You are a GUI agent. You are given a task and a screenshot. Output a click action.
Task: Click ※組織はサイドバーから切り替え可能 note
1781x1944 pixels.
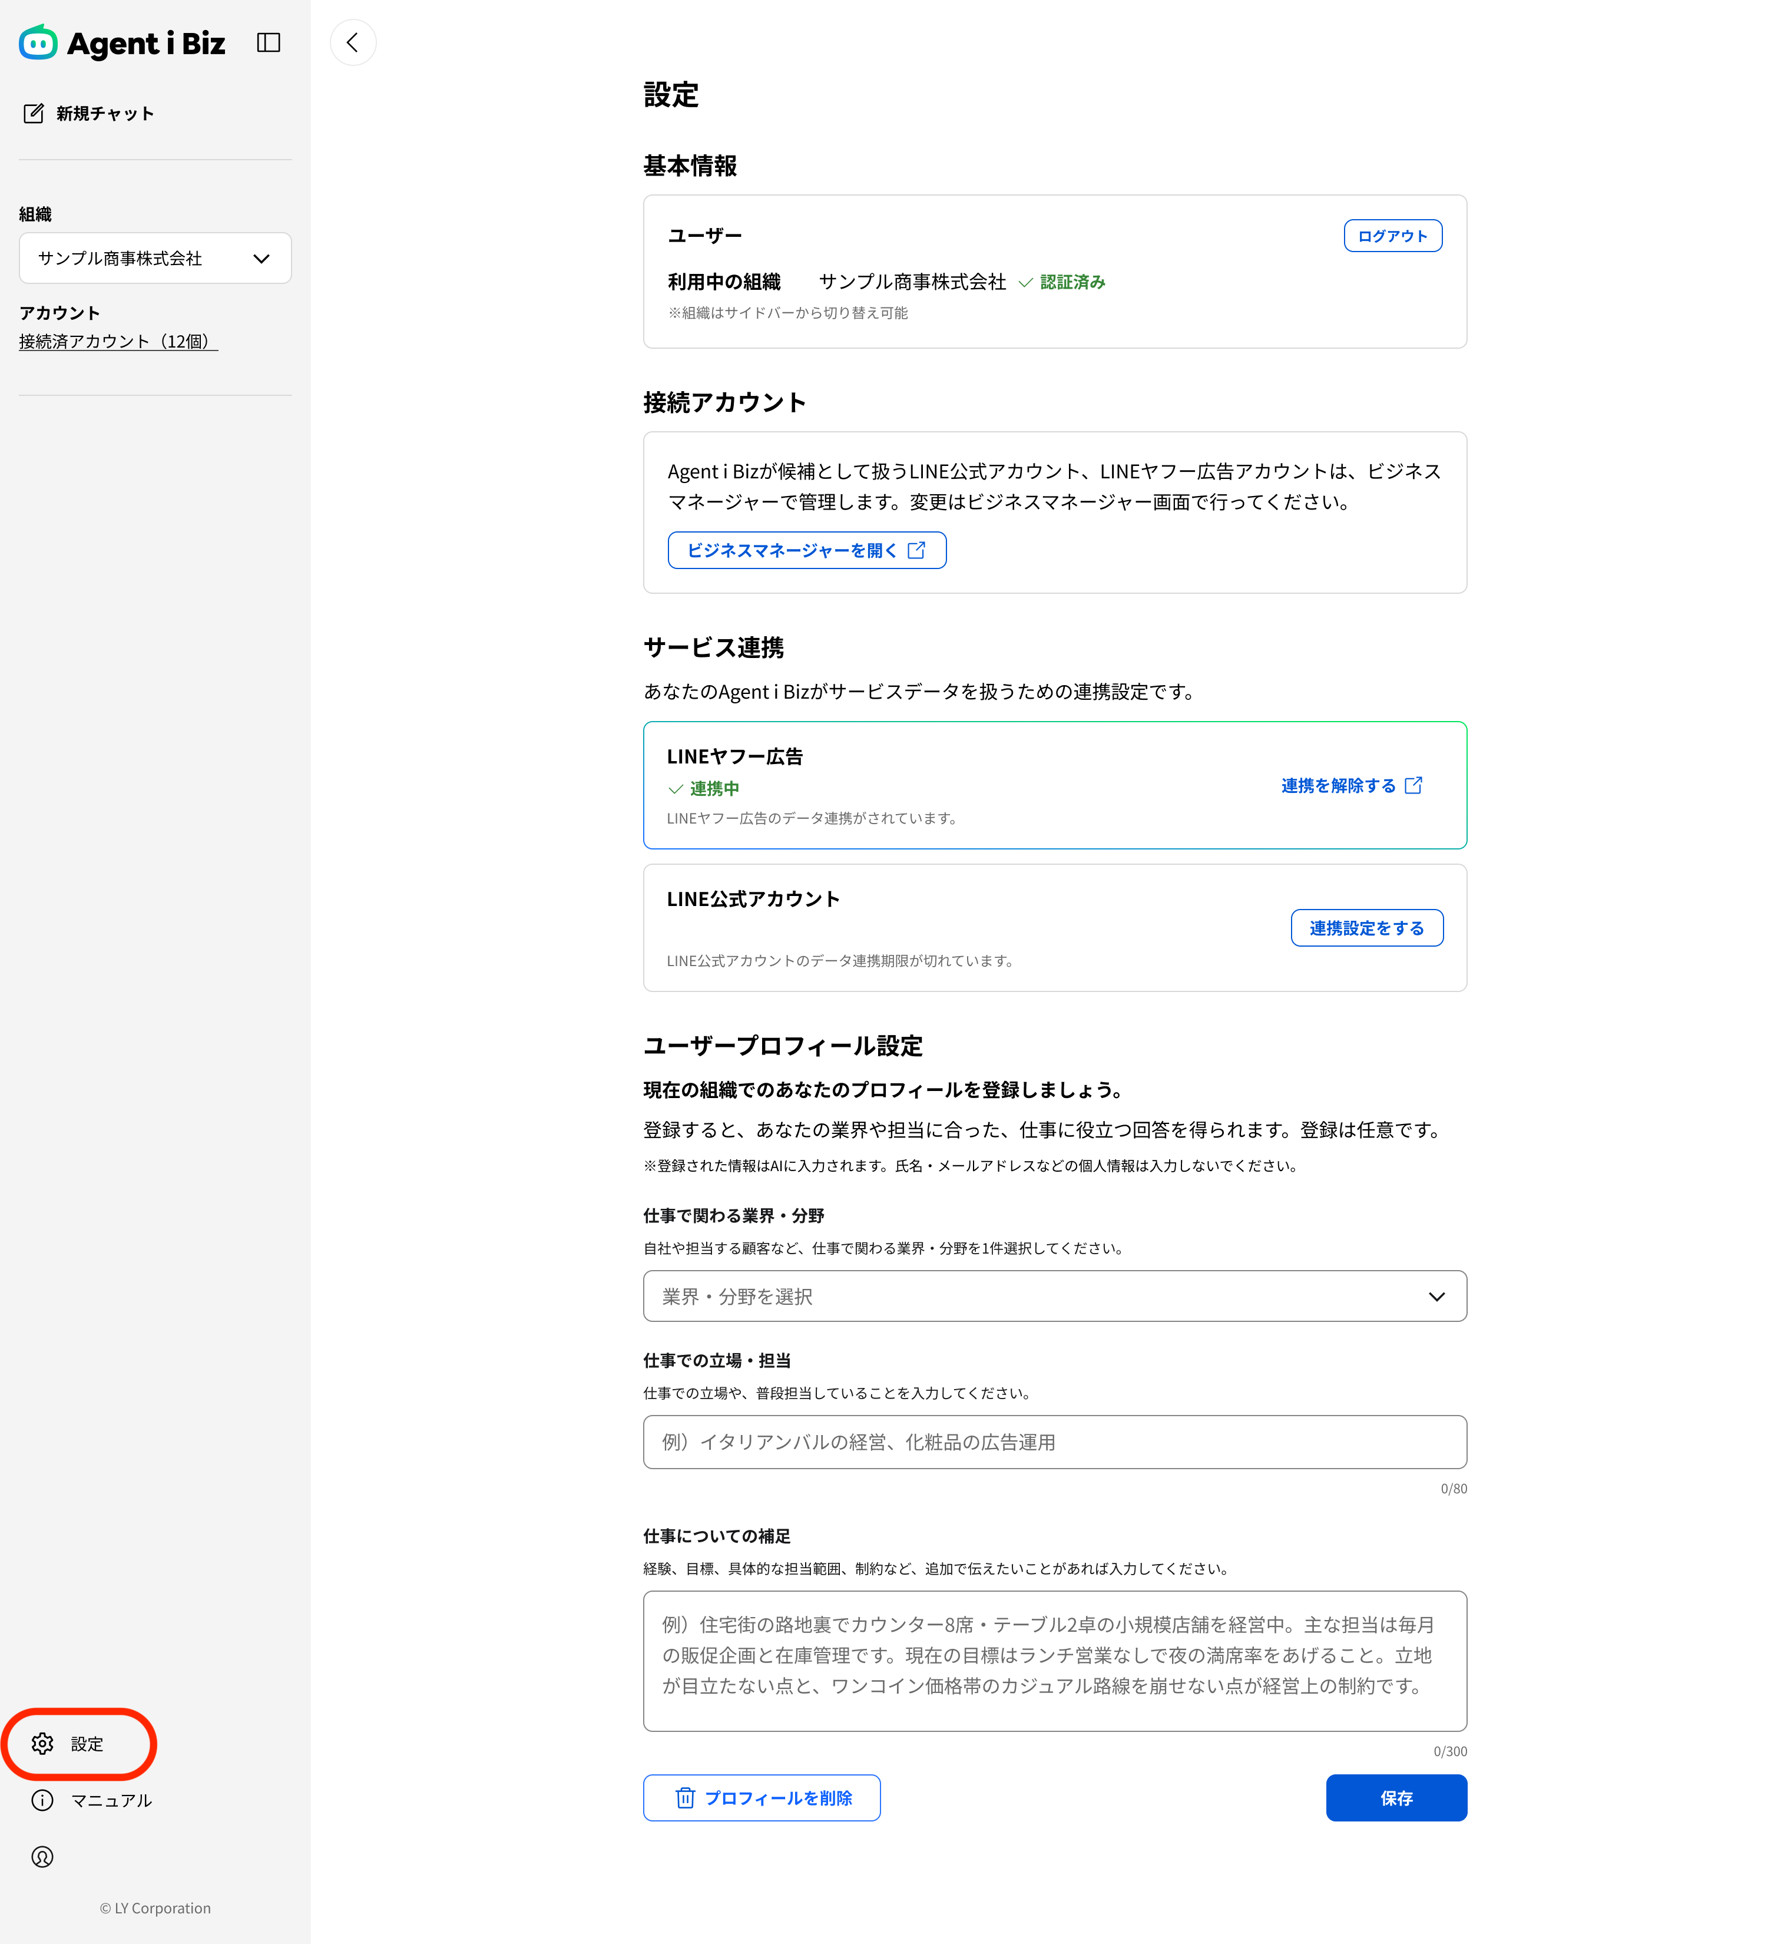click(x=788, y=312)
